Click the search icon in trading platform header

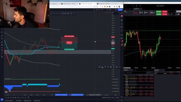(x=140, y=6)
